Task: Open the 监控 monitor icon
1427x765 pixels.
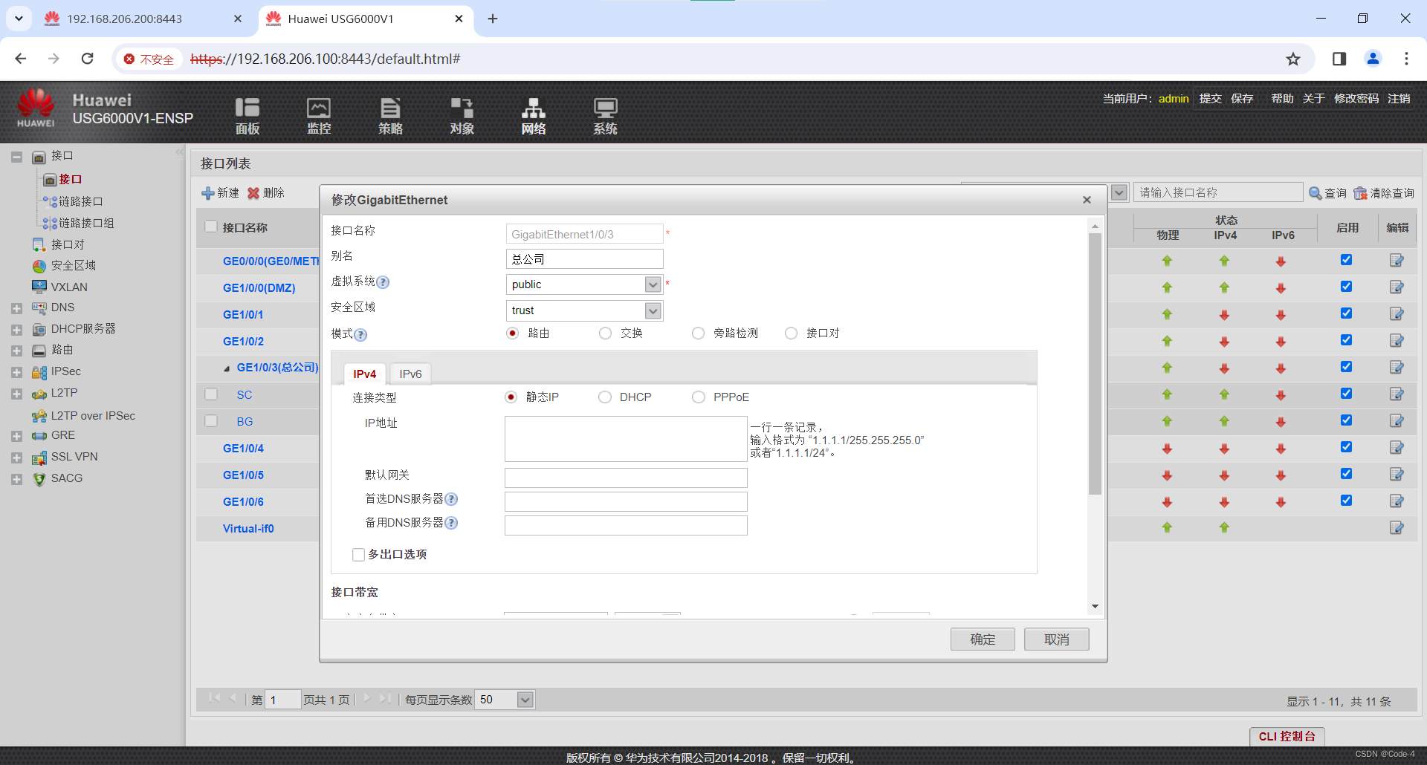Action: click(319, 116)
